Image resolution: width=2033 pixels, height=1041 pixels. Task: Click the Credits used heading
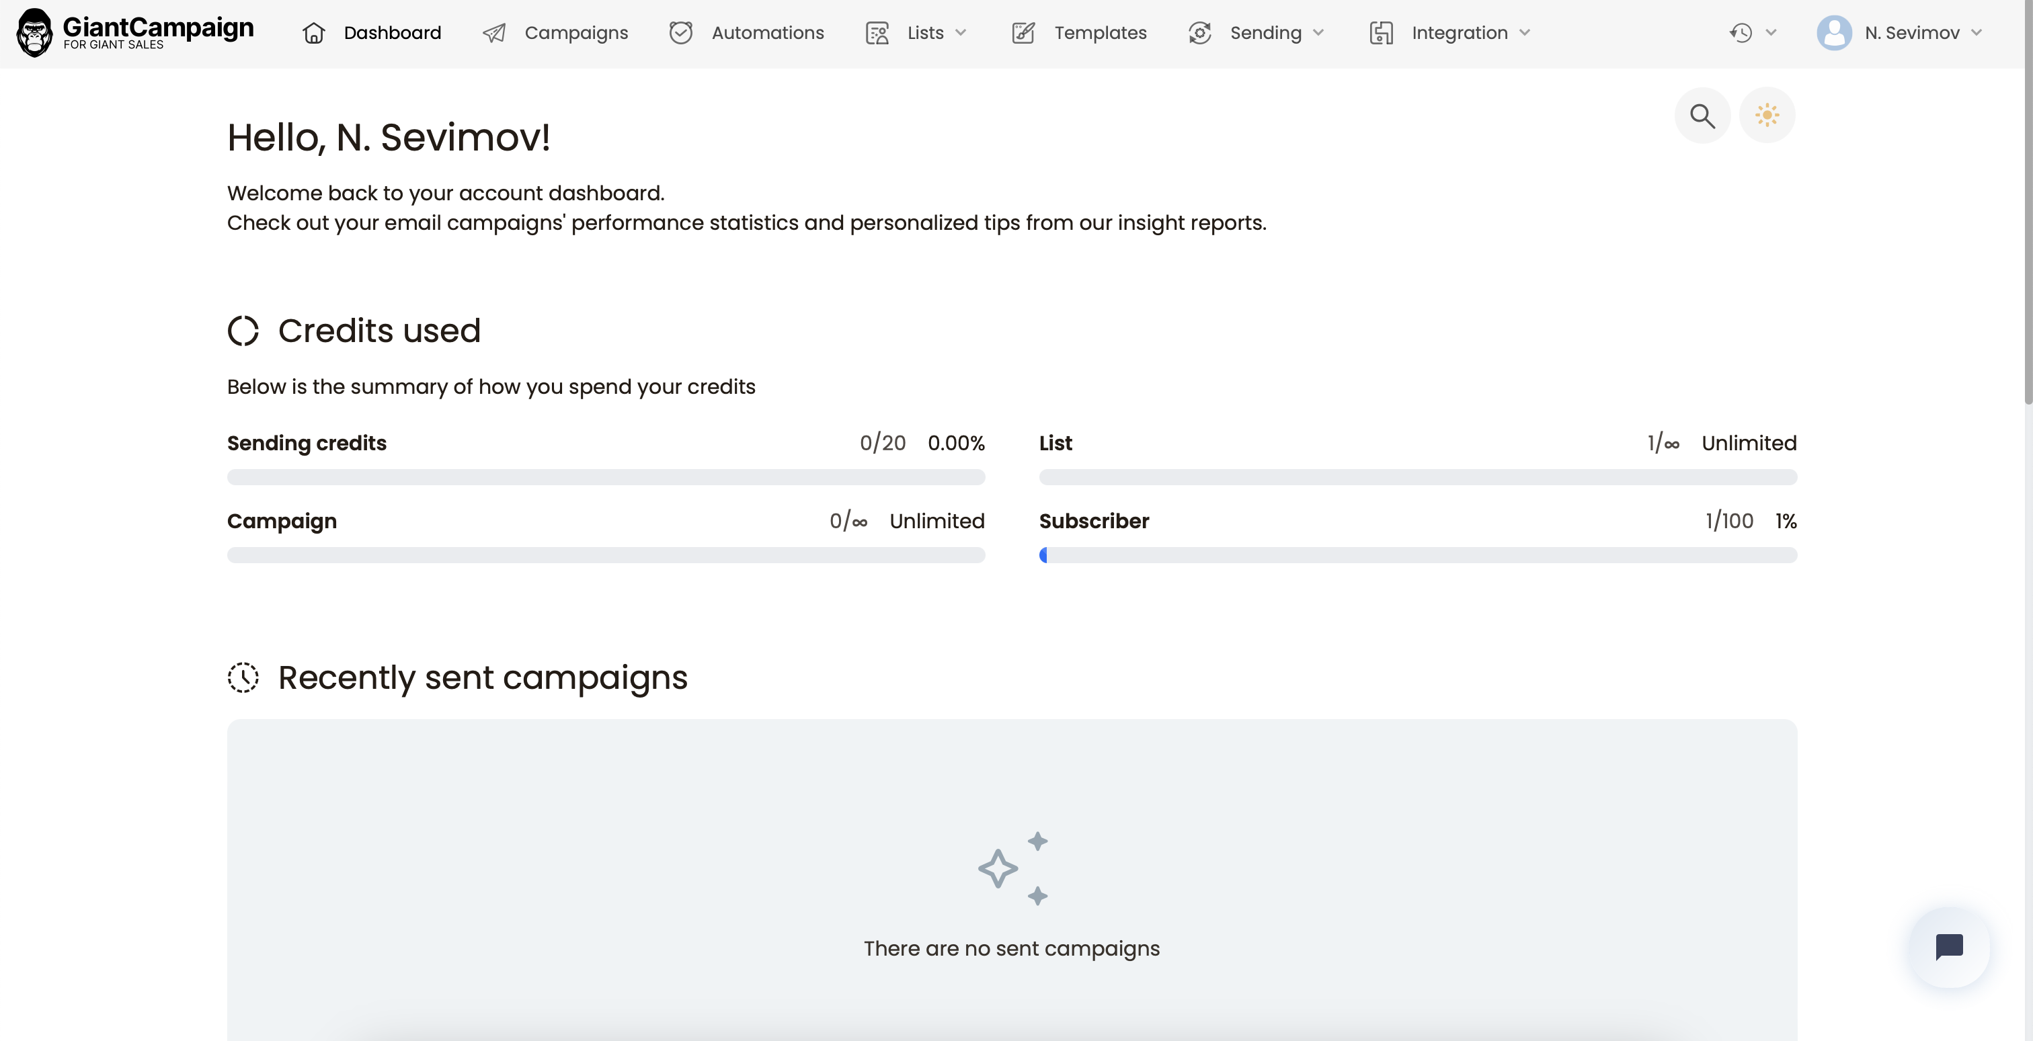380,331
